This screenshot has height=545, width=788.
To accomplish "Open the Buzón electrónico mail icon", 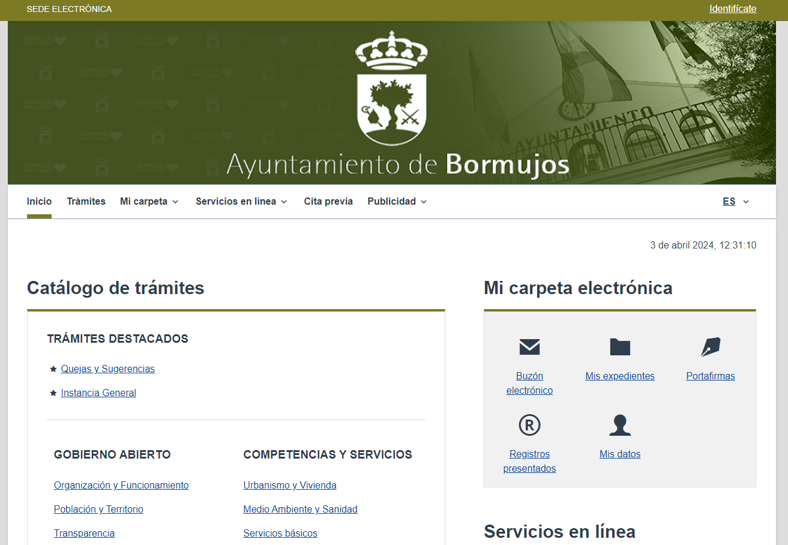I will [x=529, y=346].
